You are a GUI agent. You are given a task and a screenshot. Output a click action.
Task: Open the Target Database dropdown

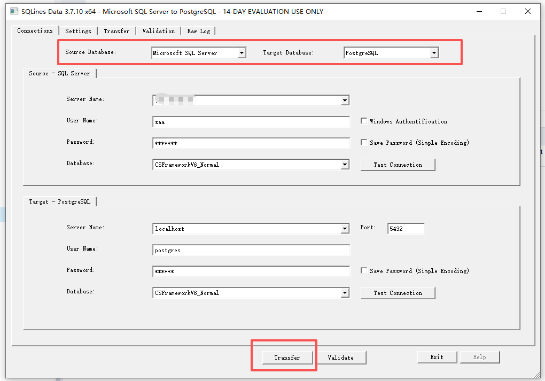pyautogui.click(x=433, y=52)
